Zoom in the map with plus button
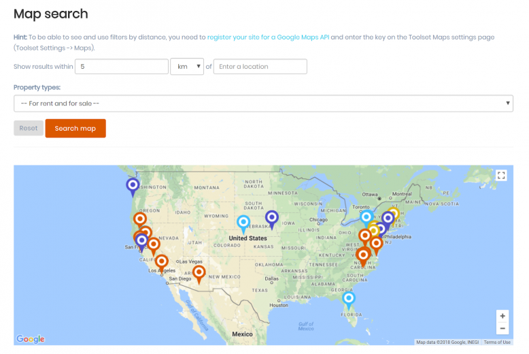The image size is (529, 354). tap(502, 316)
